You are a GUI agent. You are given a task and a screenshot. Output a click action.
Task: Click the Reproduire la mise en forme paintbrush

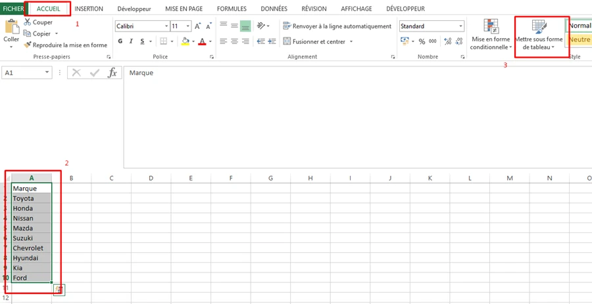click(x=28, y=45)
